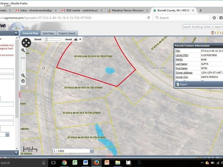
Task: Click the left panel bottom header icon
Action: point(16,153)
